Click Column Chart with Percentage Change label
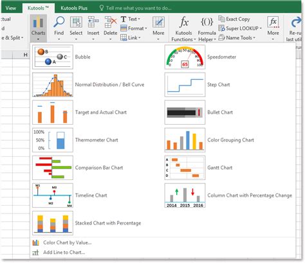The height and width of the screenshot is (263, 305). click(250, 195)
